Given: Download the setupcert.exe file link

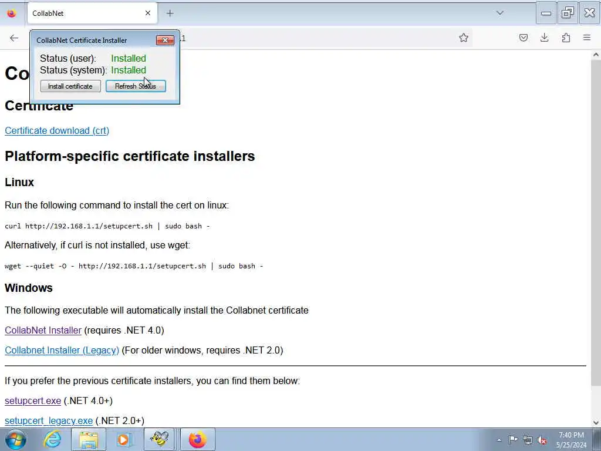Looking at the screenshot, I should point(33,400).
